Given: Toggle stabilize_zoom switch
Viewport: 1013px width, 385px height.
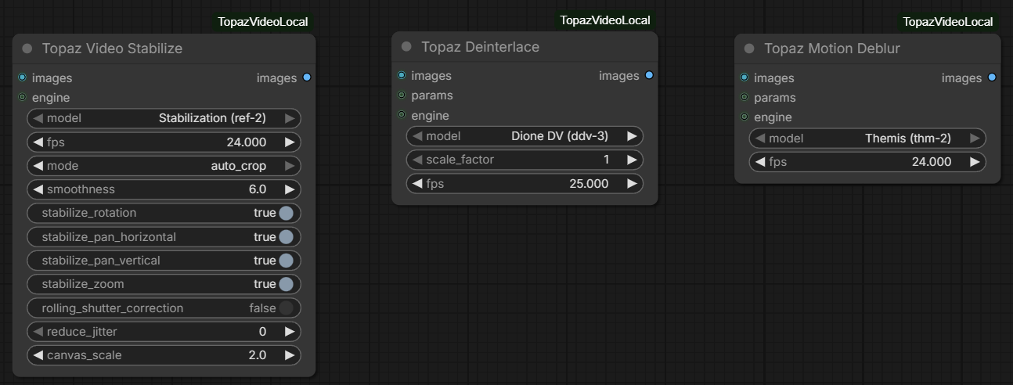Looking at the screenshot, I should coord(286,283).
